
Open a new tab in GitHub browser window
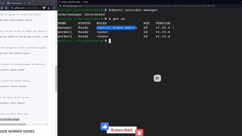(x=29, y=3)
